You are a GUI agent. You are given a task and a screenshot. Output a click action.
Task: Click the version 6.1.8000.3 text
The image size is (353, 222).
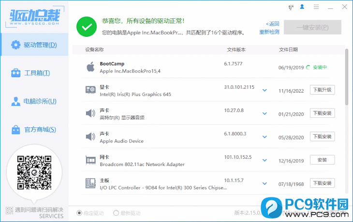tap(235, 134)
